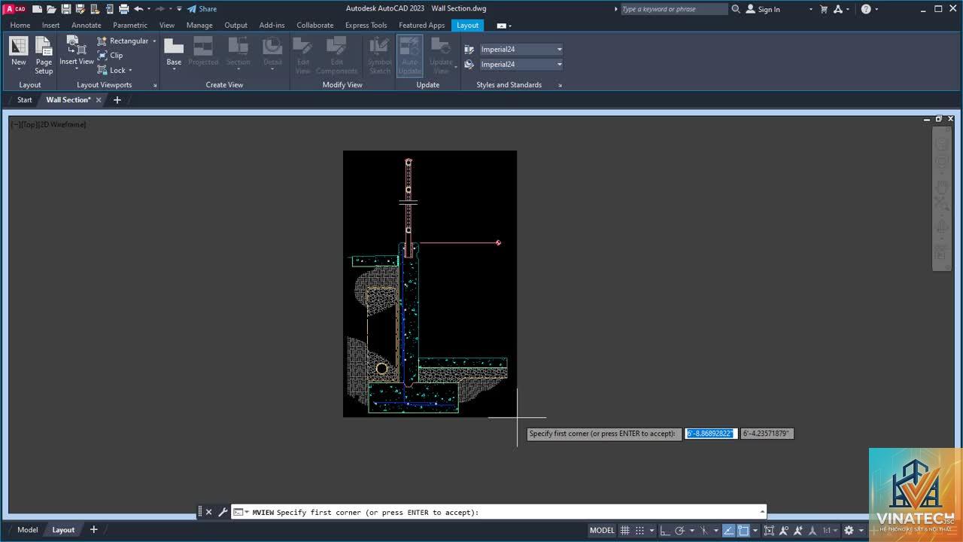Click the Edit Components tool
The image size is (963, 542).
(x=336, y=56)
